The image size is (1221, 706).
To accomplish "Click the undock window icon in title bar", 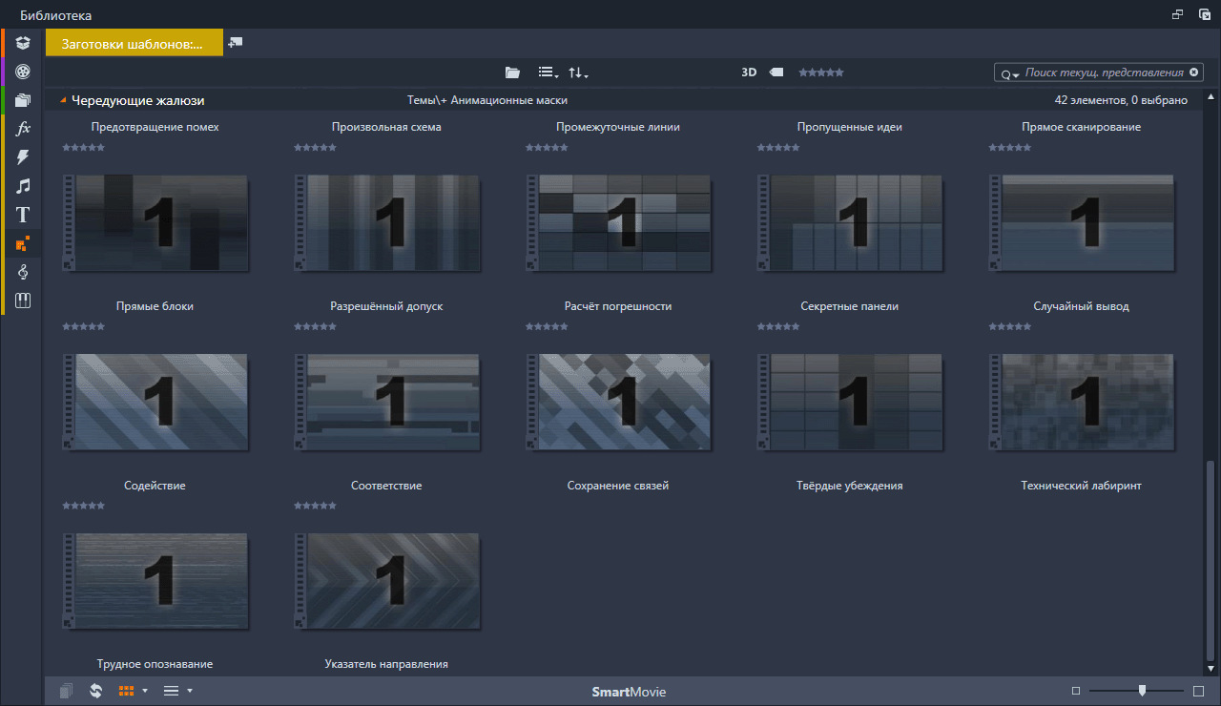I will point(1178,14).
